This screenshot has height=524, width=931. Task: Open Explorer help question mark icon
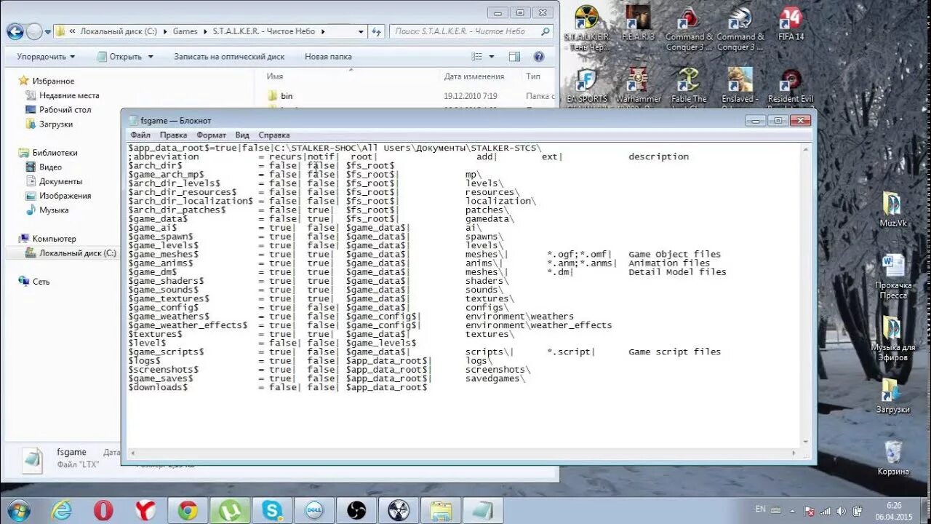click(x=539, y=56)
